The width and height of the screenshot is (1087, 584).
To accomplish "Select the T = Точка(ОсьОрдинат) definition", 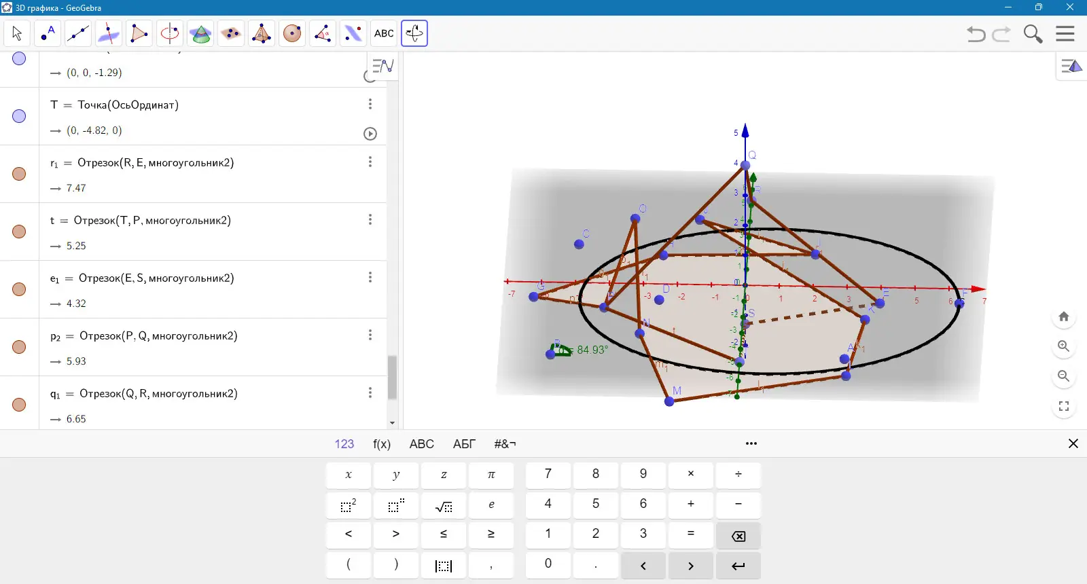I will point(115,105).
